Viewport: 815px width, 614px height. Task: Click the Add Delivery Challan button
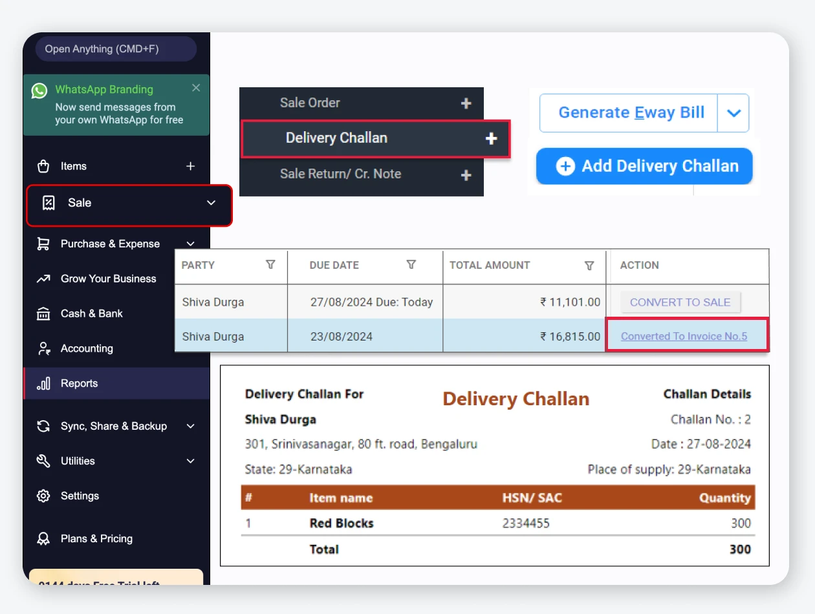pyautogui.click(x=644, y=166)
